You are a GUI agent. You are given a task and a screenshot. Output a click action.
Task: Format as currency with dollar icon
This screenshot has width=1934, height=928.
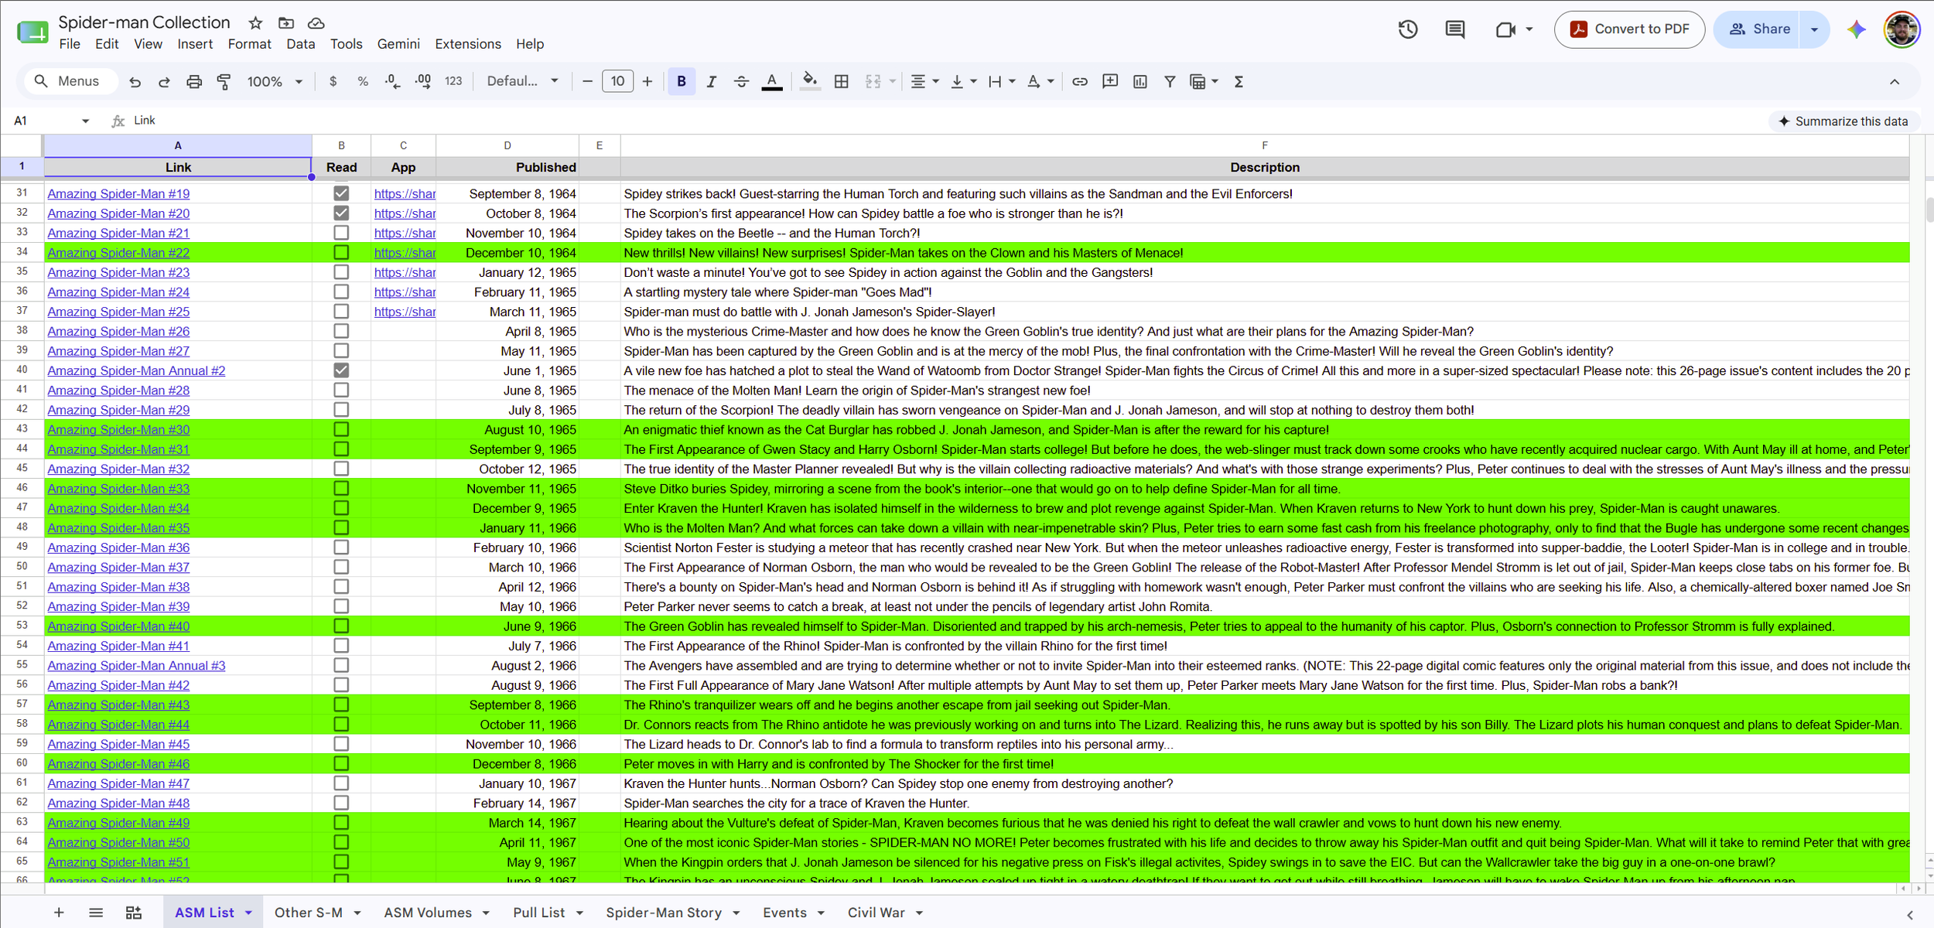tap(333, 81)
